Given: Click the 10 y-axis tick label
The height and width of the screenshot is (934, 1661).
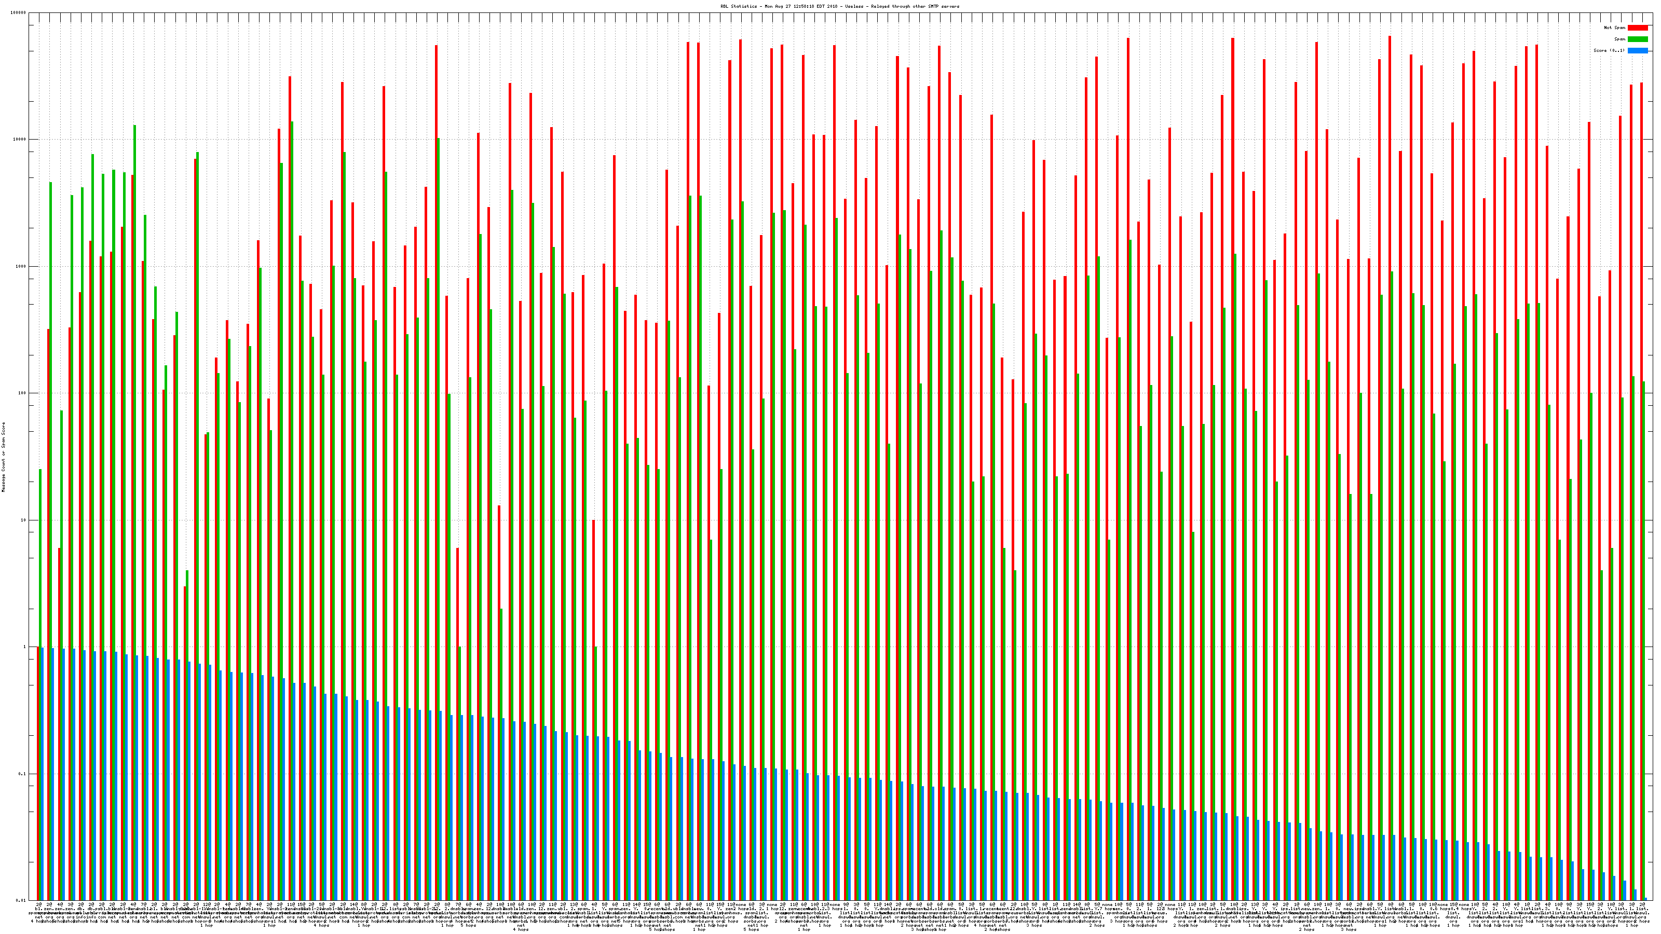Looking at the screenshot, I should click(x=24, y=520).
